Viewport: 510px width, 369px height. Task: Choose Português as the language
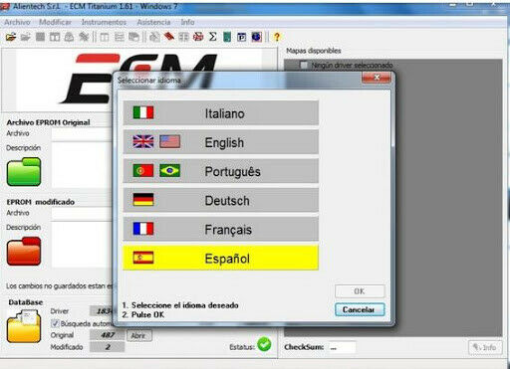click(221, 171)
